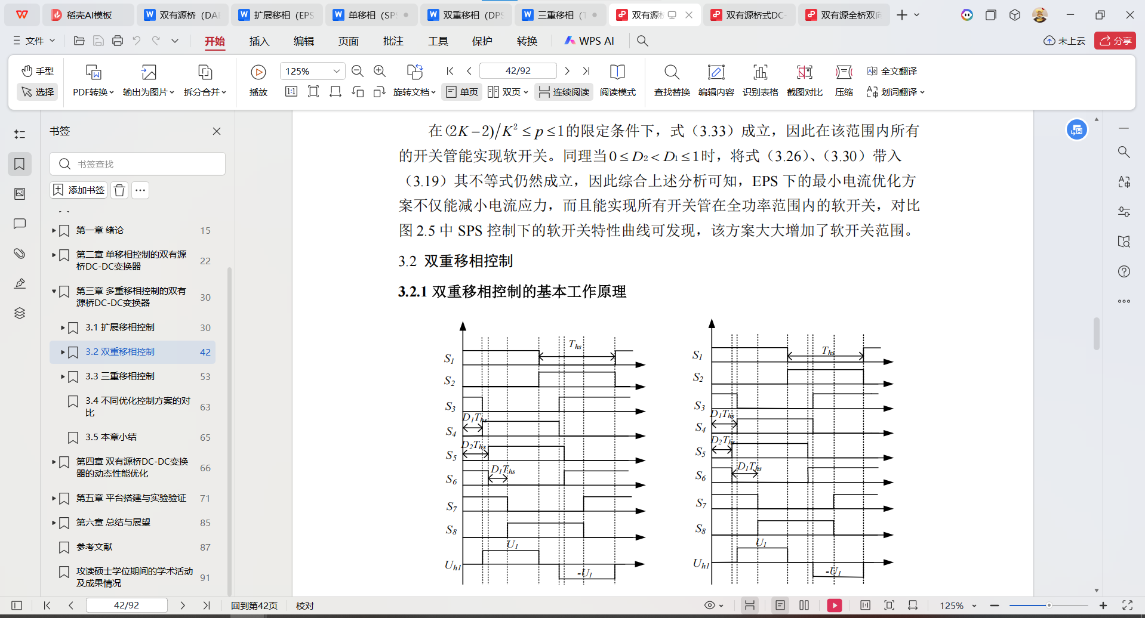
Task: Toggle Continuous Reading mode
Action: (564, 92)
